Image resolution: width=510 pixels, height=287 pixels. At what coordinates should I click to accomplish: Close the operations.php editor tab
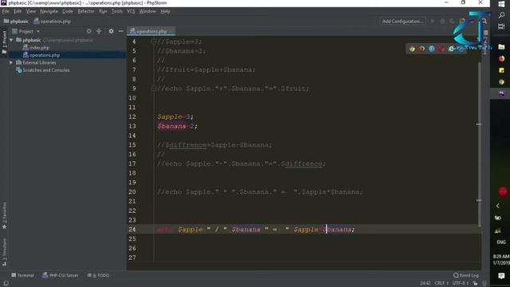171,31
